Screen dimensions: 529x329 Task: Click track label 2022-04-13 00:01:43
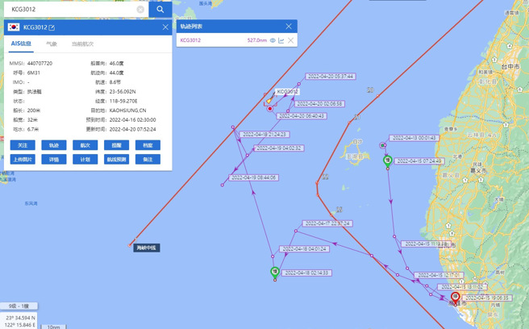coord(414,138)
